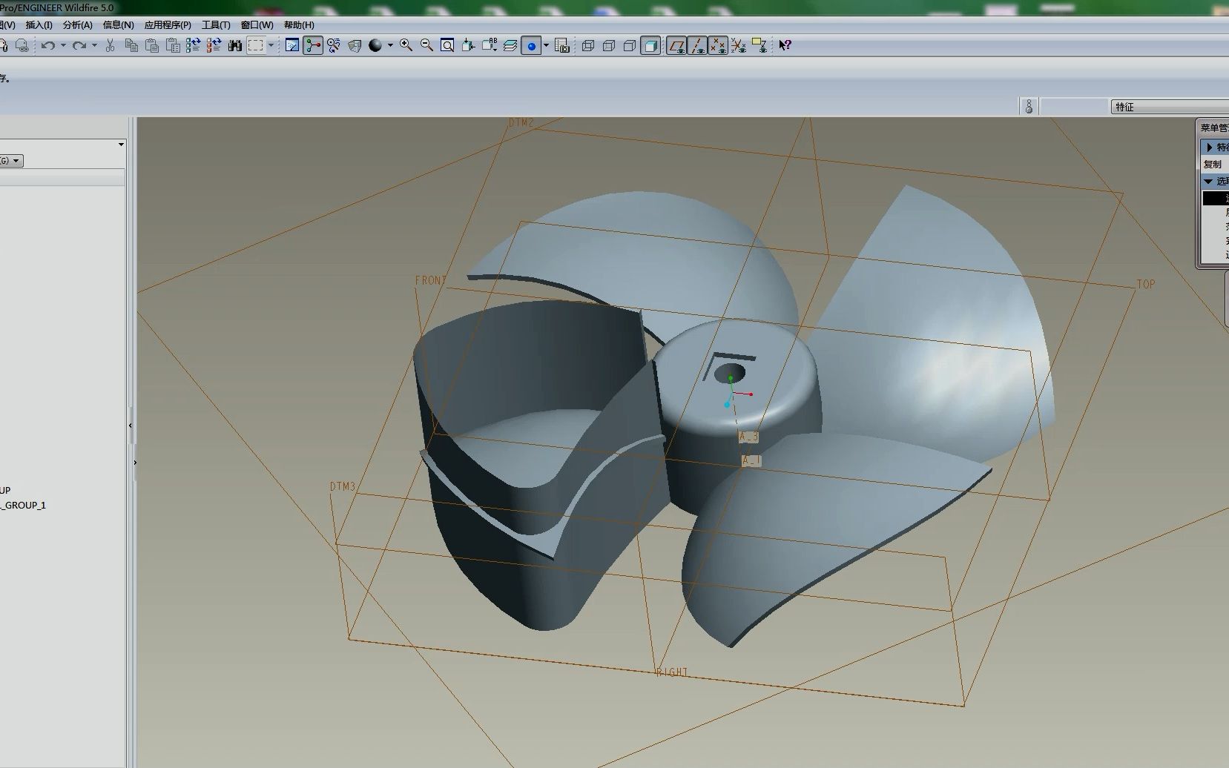Click the Zoom In magnifier
1229x768 pixels.
pos(406,46)
